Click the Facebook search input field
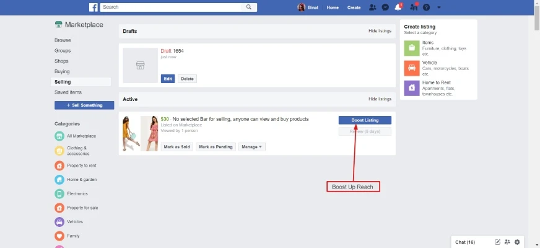 tap(170, 7)
